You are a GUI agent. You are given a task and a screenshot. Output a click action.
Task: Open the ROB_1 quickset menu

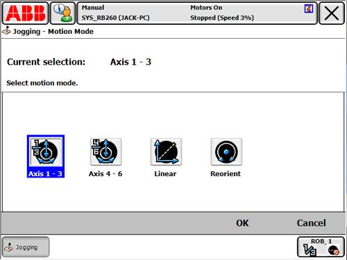(x=321, y=247)
